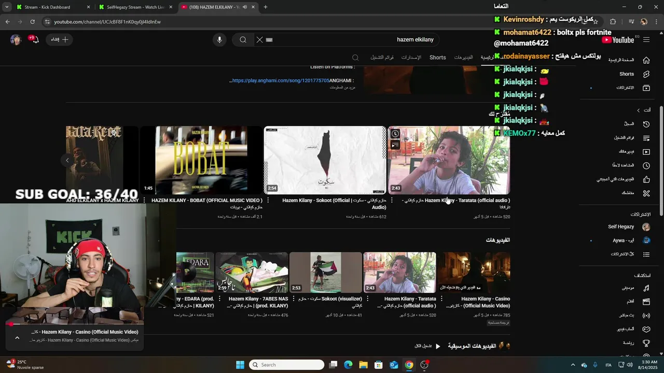Open the Chrome tab search dropdown
Screen dimensions: 664x373
coord(7,7)
